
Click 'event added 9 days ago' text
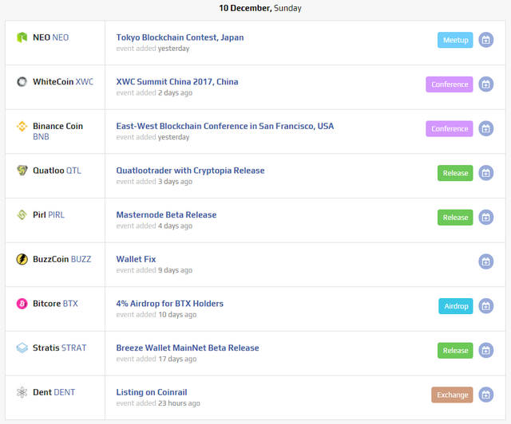pos(154,270)
